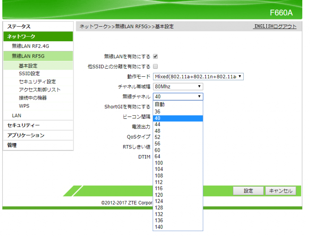Choose channel 108 from dropdown list
This screenshot has height=238, width=310.
click(178, 176)
